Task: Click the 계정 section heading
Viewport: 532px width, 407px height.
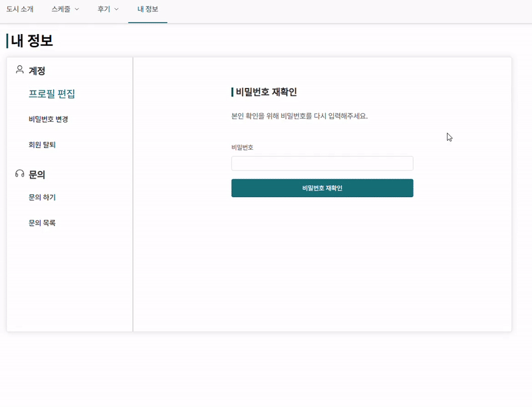Action: pyautogui.click(x=37, y=71)
